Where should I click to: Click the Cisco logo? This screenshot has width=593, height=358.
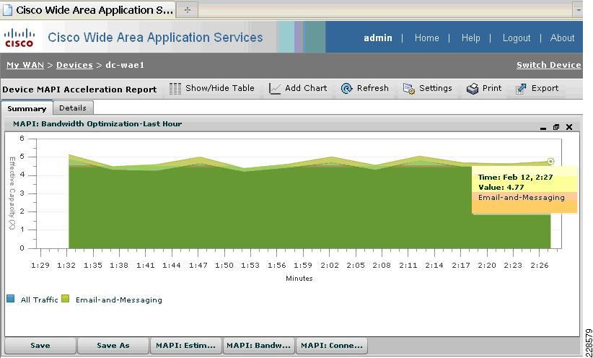coord(19,38)
